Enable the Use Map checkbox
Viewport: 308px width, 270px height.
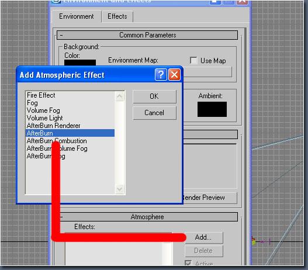click(193, 60)
